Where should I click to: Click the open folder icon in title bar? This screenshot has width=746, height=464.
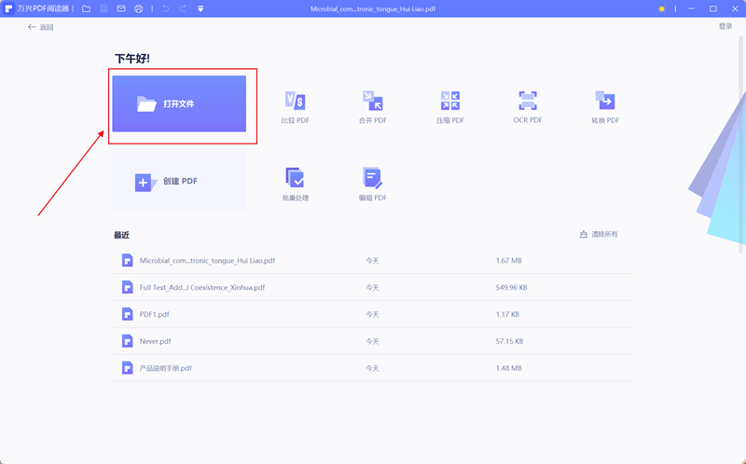(86, 8)
